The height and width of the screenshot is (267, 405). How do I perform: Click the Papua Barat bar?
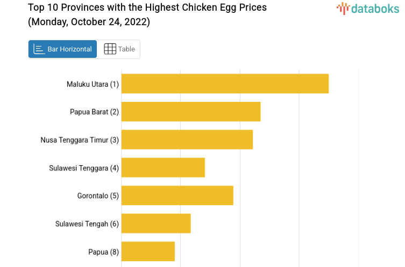point(191,112)
